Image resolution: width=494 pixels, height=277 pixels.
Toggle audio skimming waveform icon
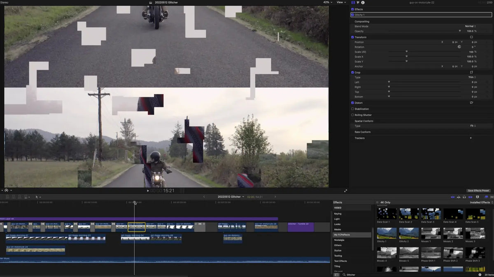(x=459, y=197)
